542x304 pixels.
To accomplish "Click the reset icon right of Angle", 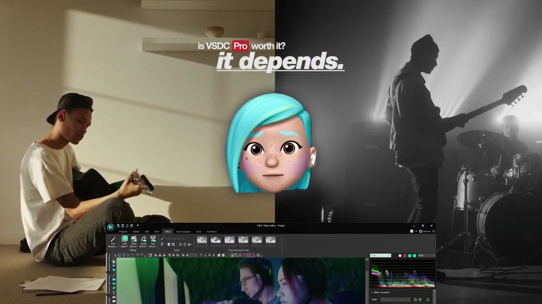I will point(428,299).
